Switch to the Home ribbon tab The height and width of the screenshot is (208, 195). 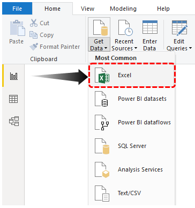(52, 9)
